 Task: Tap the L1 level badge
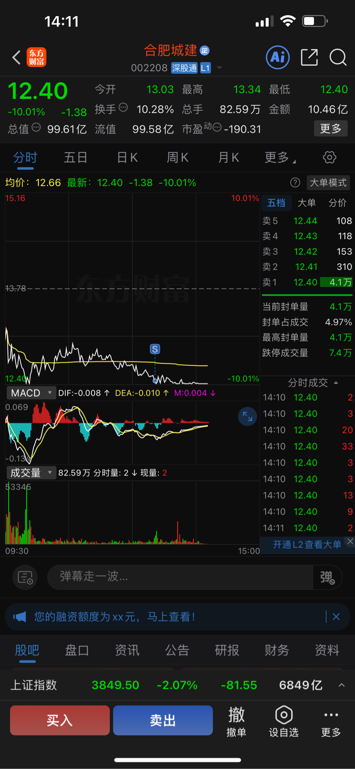pos(205,68)
